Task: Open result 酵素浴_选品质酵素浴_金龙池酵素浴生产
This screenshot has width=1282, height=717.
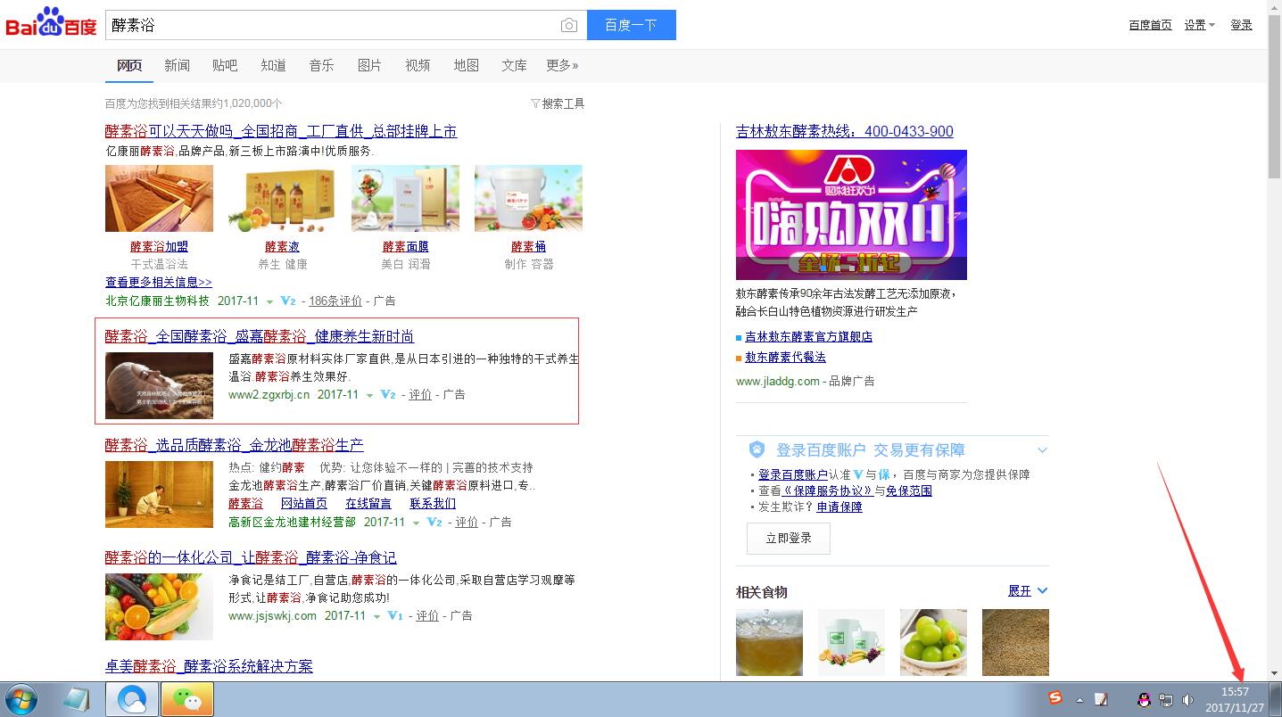Action: tap(235, 445)
